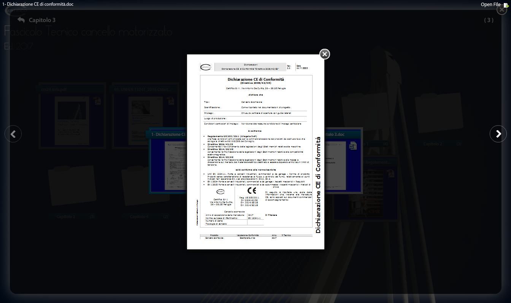511x303 pixels.
Task: Click PDF icon on the Regolament... thumbnail
Action: tap(390, 173)
